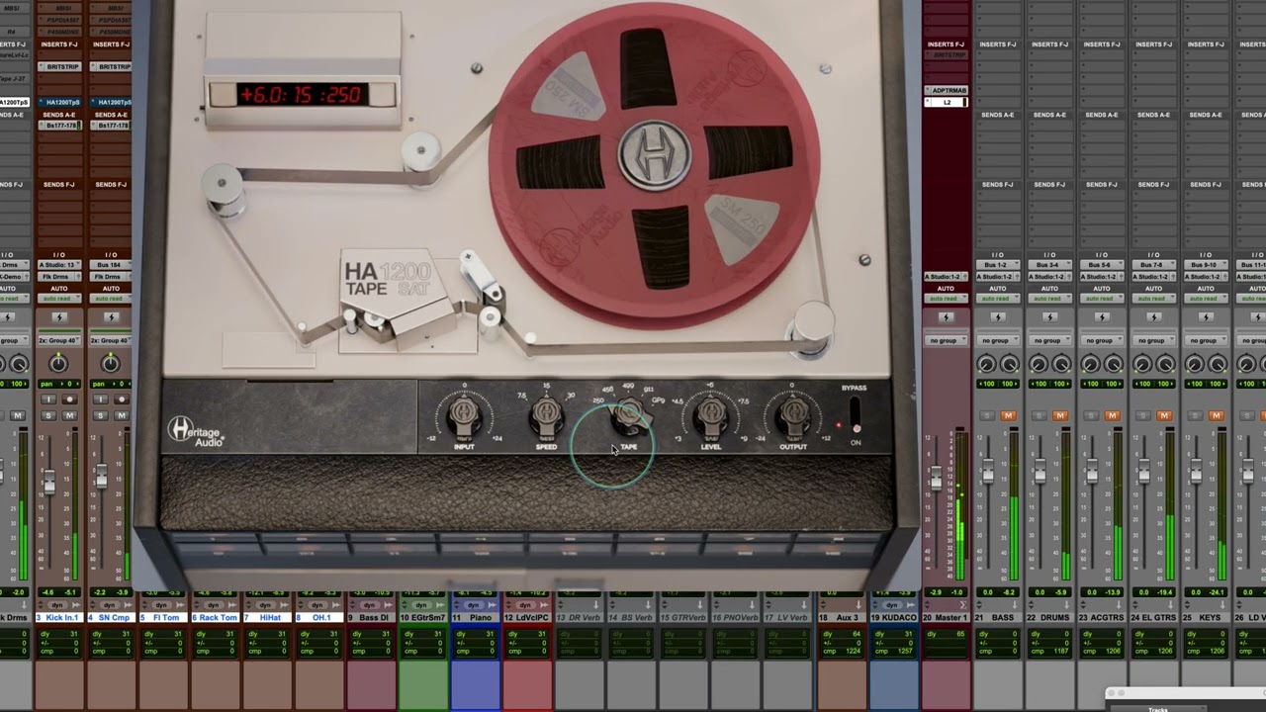
Task: Solo the BASS track
Action: (x=987, y=415)
